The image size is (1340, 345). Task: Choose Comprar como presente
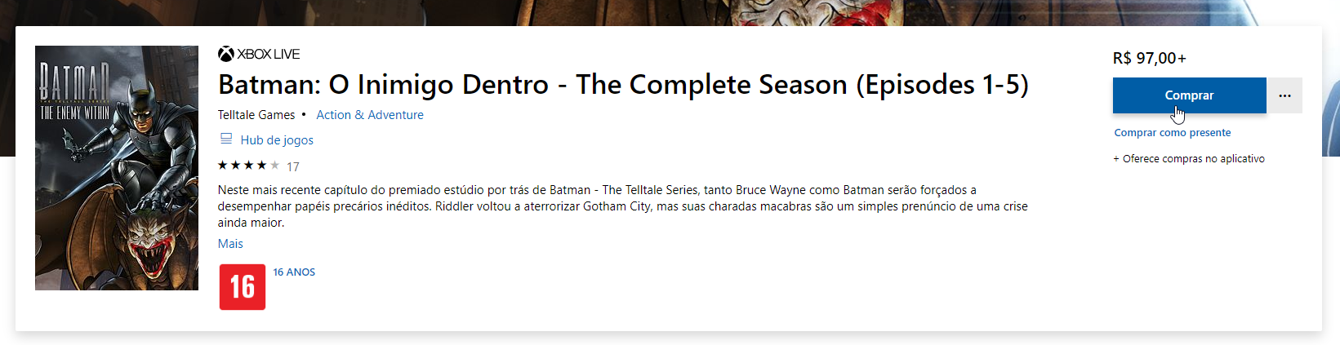tap(1172, 133)
